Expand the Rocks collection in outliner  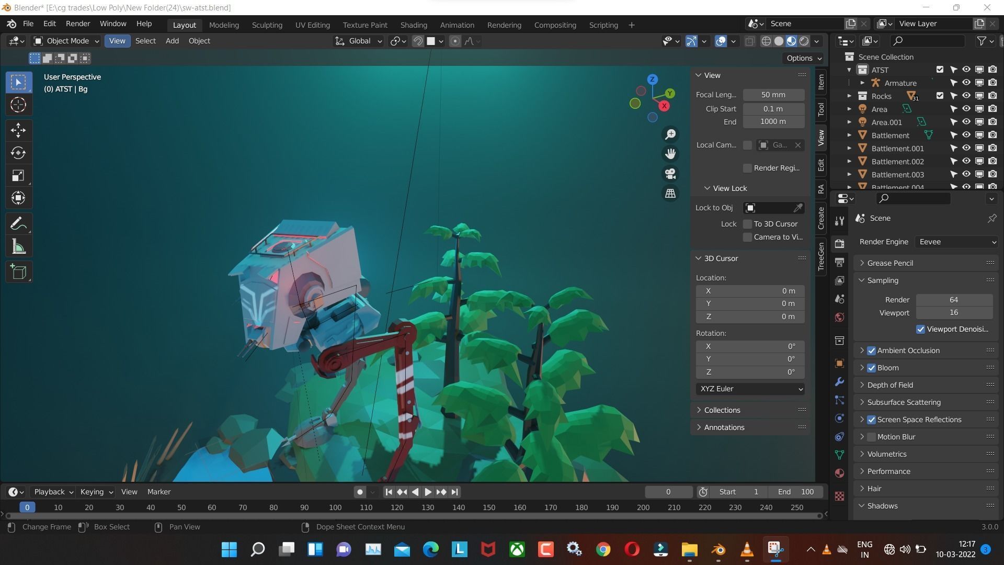849,96
